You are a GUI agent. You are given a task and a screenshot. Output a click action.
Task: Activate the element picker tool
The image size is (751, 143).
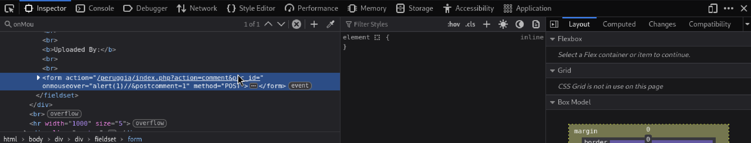pos(9,8)
